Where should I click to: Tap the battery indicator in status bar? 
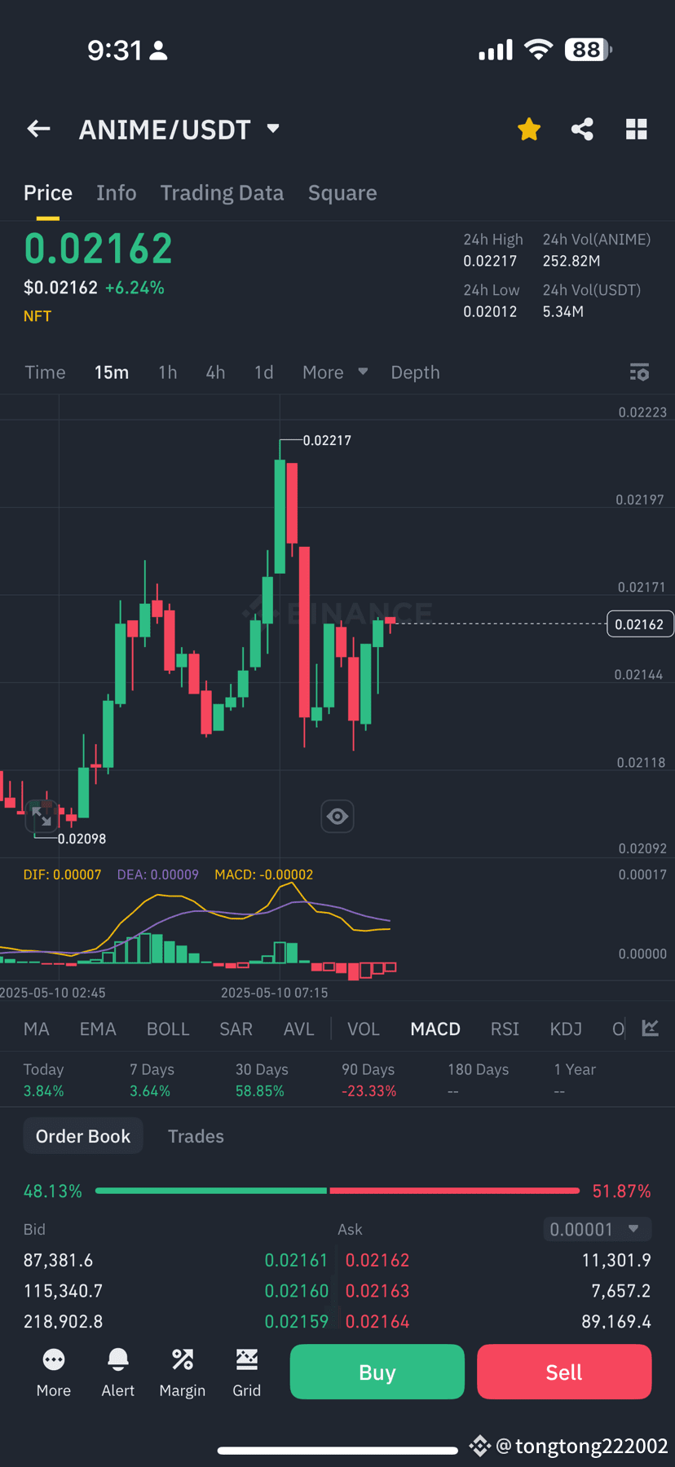click(x=589, y=50)
